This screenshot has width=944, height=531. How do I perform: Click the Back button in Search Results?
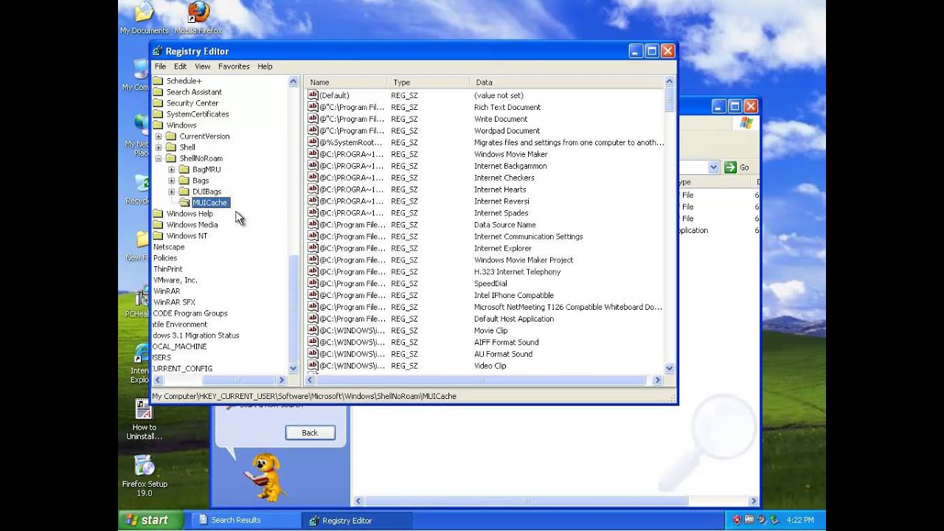310,433
